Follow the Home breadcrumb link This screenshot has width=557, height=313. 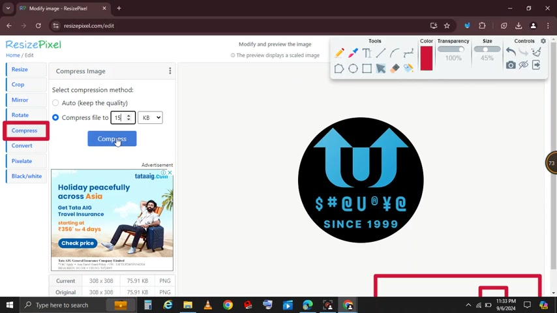pyautogui.click(x=12, y=55)
